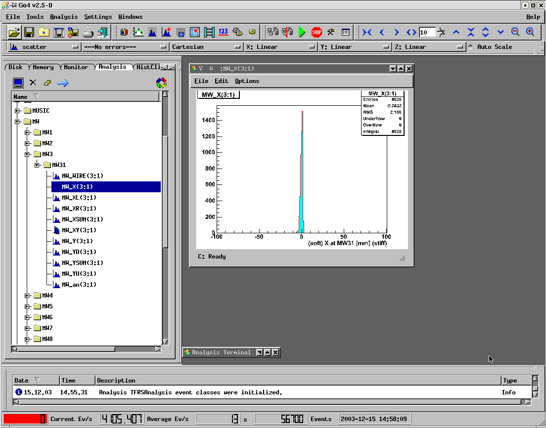546x428 pixels.
Task: Collapse the MW3 folder node
Action: pyautogui.click(x=27, y=154)
